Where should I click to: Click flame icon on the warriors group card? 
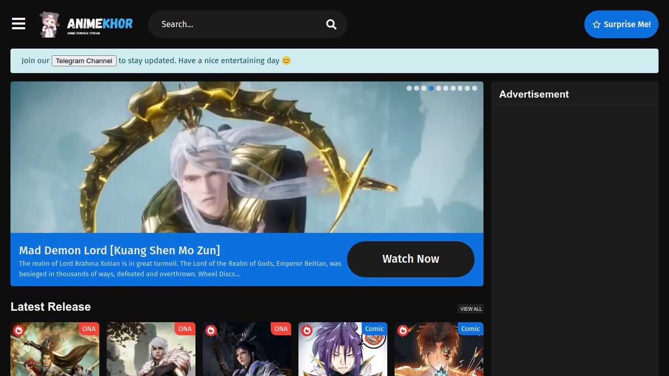point(19,331)
